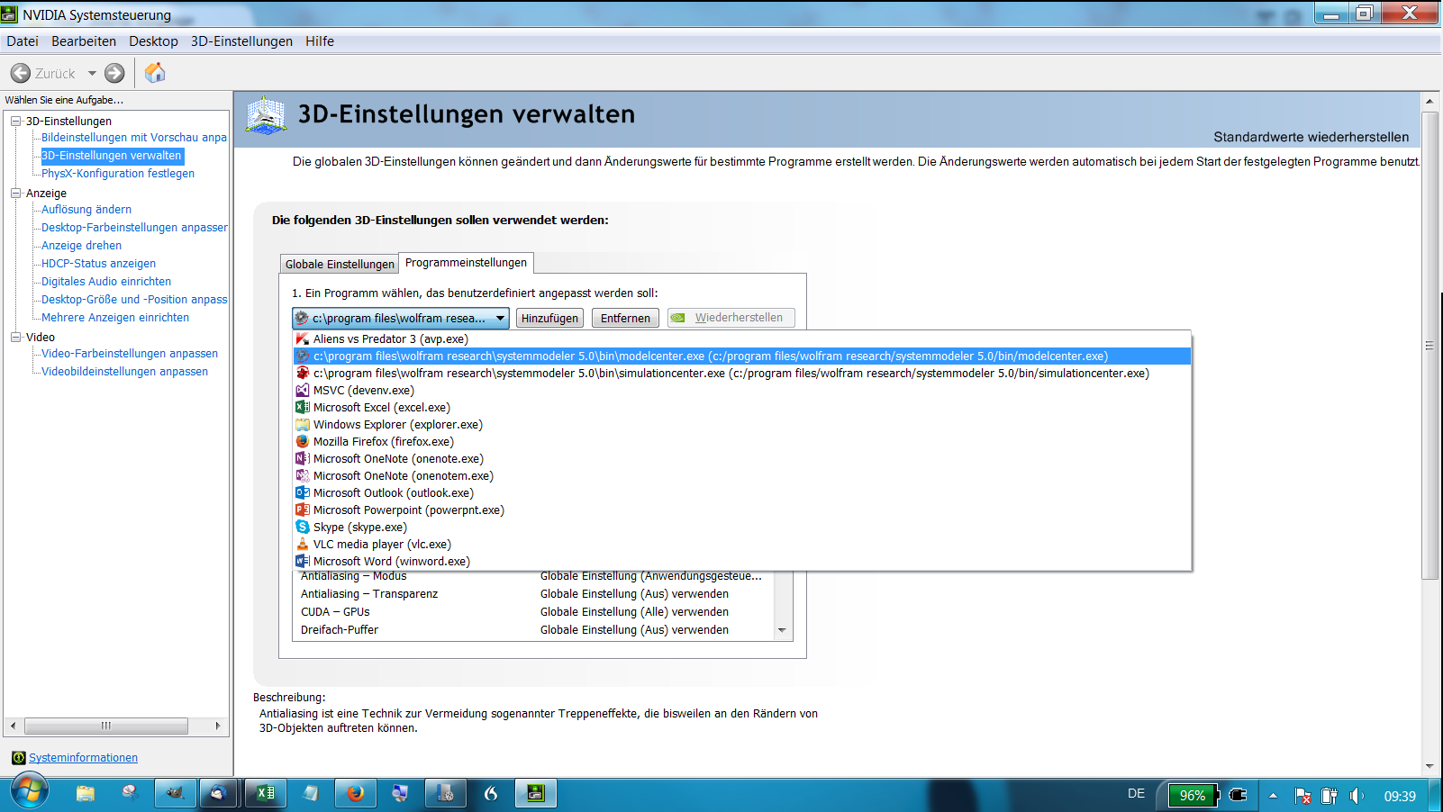Click the Hinzufügen button
The width and height of the screenshot is (1443, 812).
point(549,318)
